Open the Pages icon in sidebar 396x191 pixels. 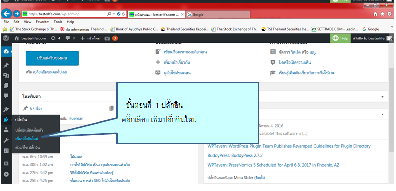(6, 86)
